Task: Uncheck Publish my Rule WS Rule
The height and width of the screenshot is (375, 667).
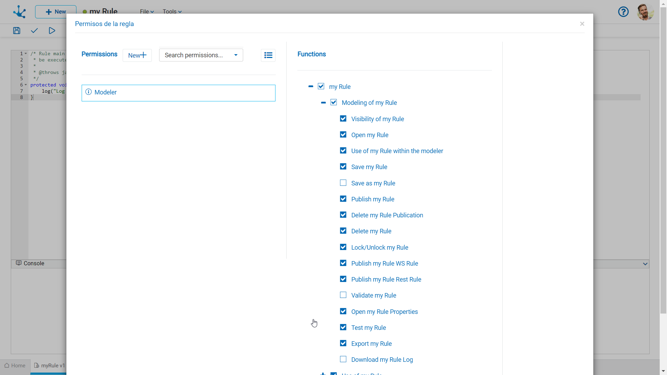Action: point(343,263)
